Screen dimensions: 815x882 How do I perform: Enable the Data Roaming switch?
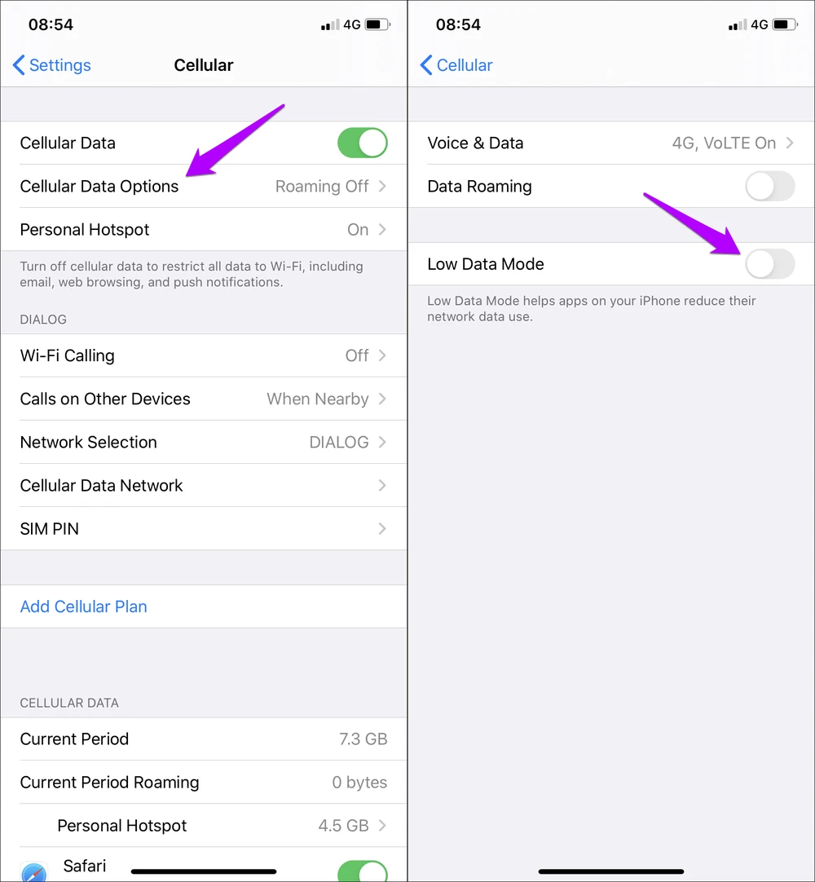click(770, 186)
